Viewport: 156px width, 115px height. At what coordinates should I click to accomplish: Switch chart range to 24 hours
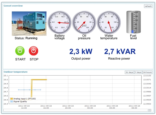click(x=147, y=72)
